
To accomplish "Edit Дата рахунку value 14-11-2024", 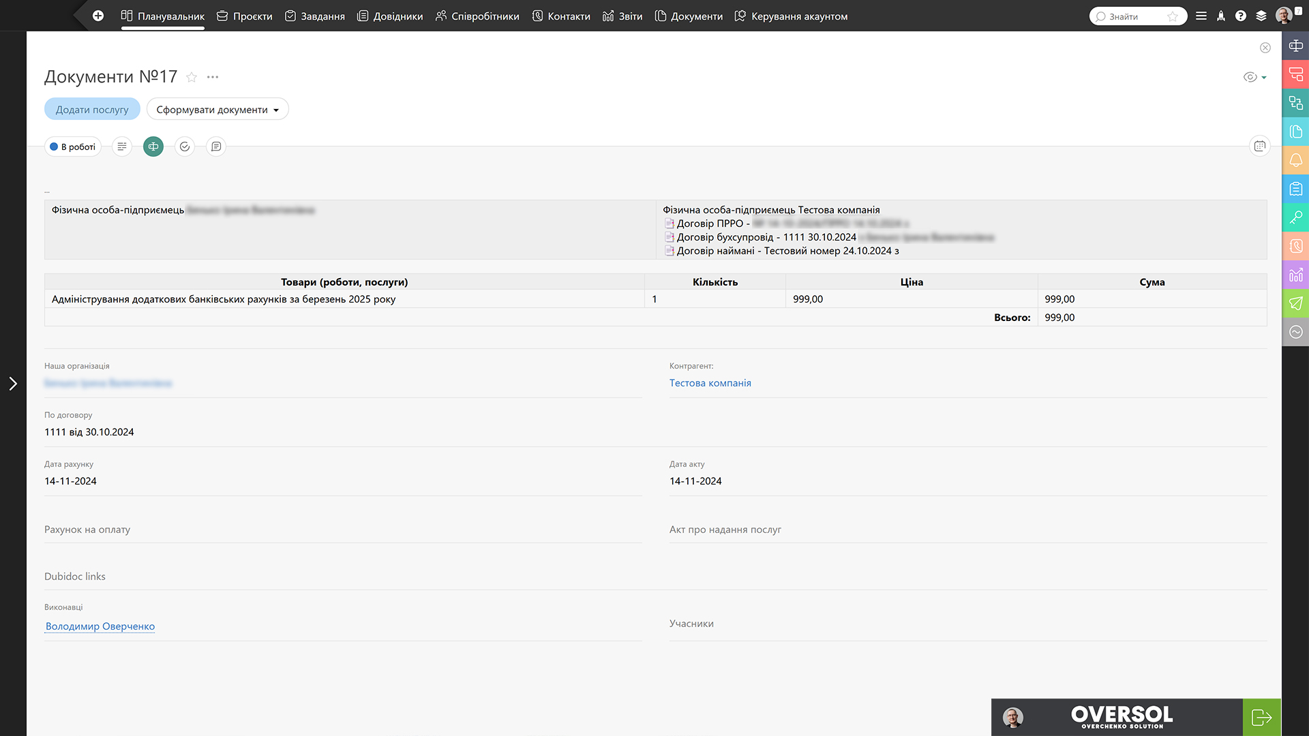I will click(70, 481).
